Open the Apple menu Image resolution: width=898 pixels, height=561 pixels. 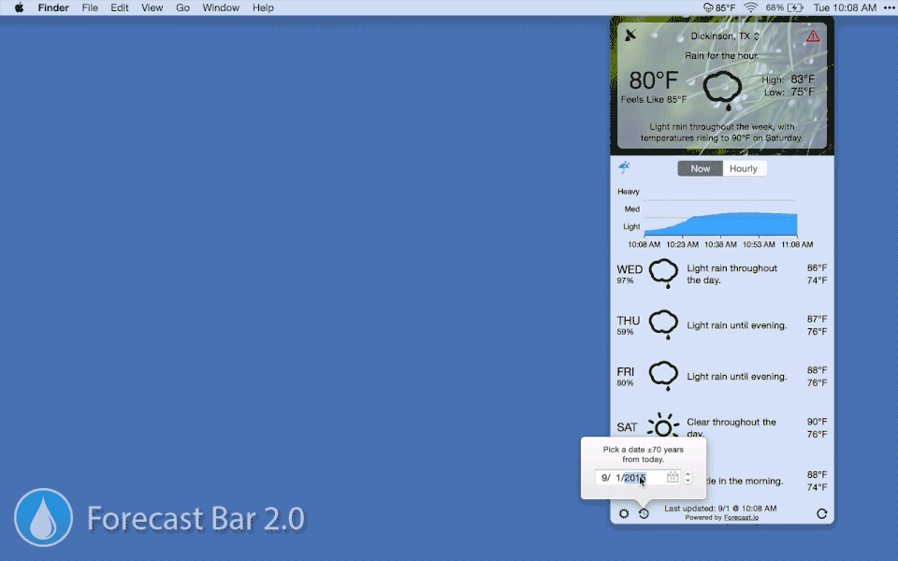coord(19,7)
